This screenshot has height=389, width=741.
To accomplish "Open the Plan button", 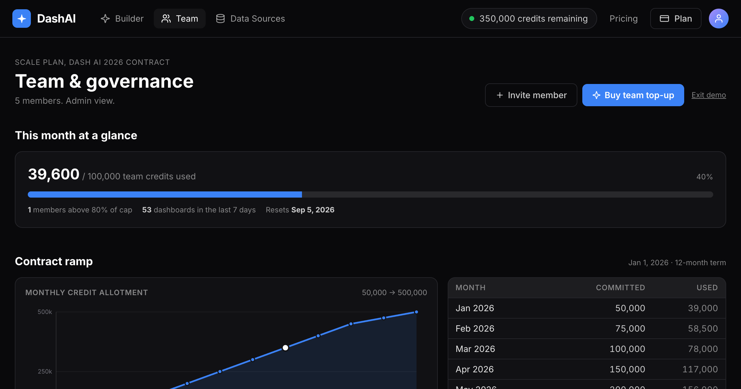I will point(676,19).
